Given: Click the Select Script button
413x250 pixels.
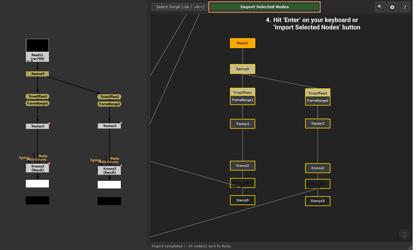Looking at the screenshot, I should point(180,7).
